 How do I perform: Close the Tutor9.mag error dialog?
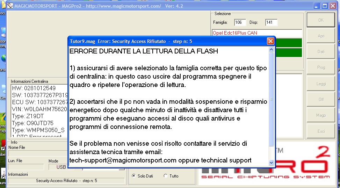(x=270, y=41)
